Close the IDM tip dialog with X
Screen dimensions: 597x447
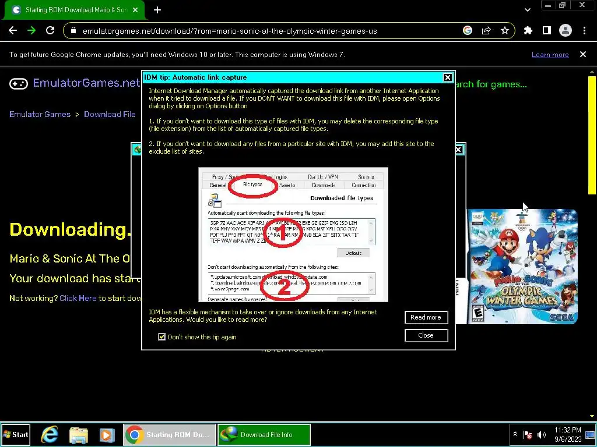[x=448, y=77]
